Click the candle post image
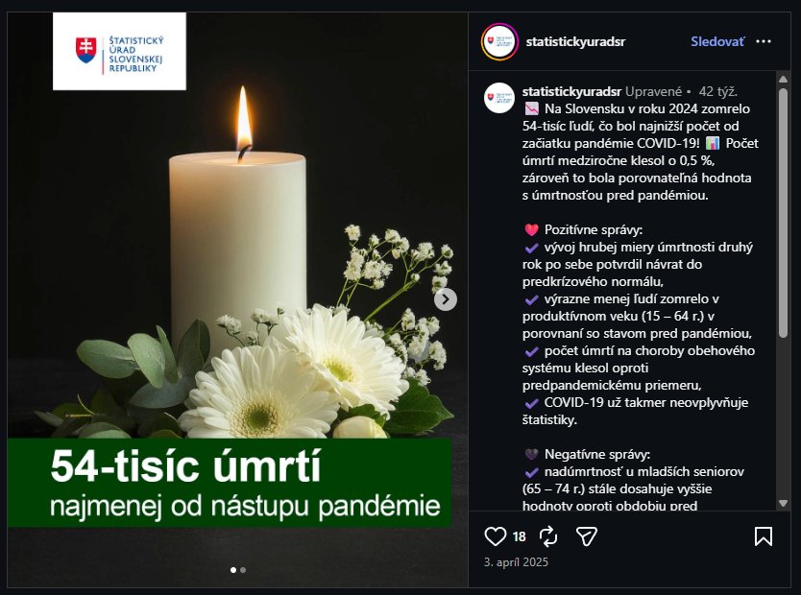The height and width of the screenshot is (595, 801). (x=237, y=299)
